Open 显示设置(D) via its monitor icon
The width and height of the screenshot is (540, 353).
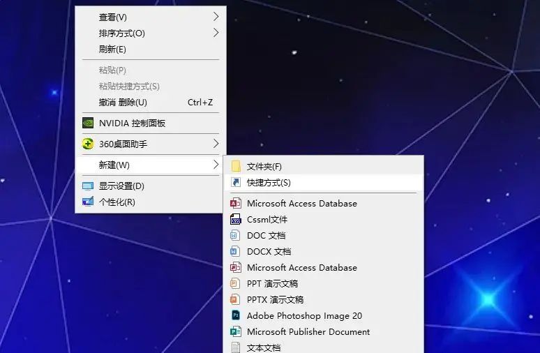tap(88, 186)
